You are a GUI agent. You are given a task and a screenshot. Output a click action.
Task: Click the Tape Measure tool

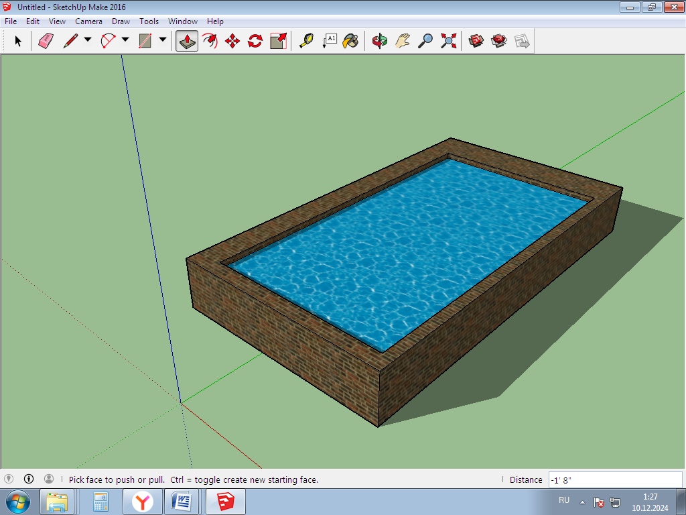click(306, 41)
